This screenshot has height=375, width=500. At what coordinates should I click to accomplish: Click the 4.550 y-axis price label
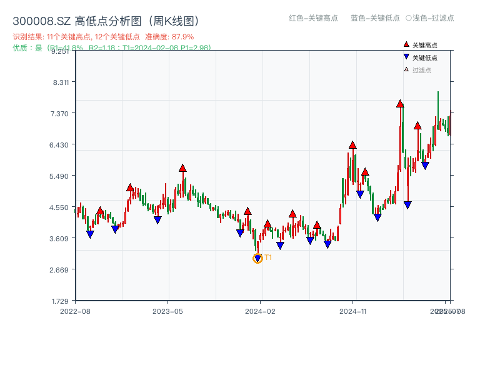[x=59, y=207]
